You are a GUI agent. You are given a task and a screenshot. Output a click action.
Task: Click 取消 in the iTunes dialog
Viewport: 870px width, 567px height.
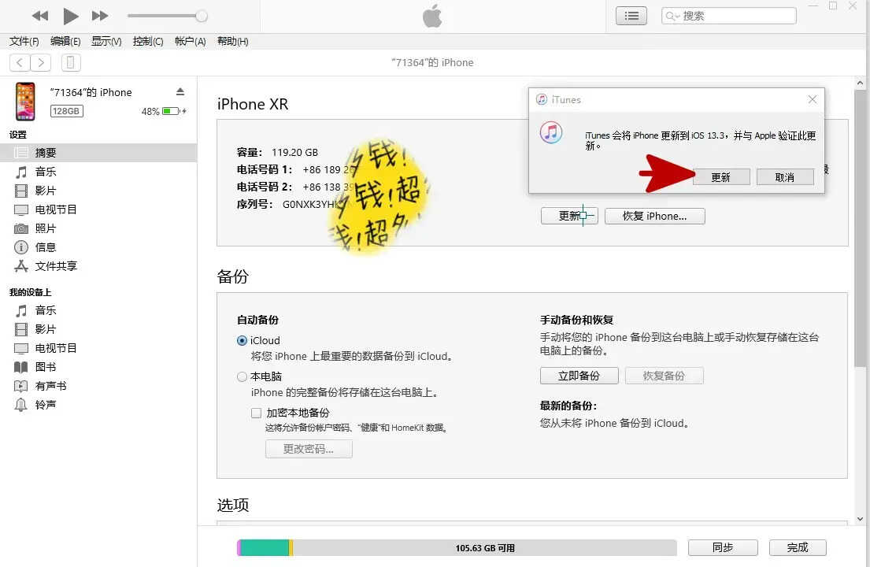pos(785,177)
